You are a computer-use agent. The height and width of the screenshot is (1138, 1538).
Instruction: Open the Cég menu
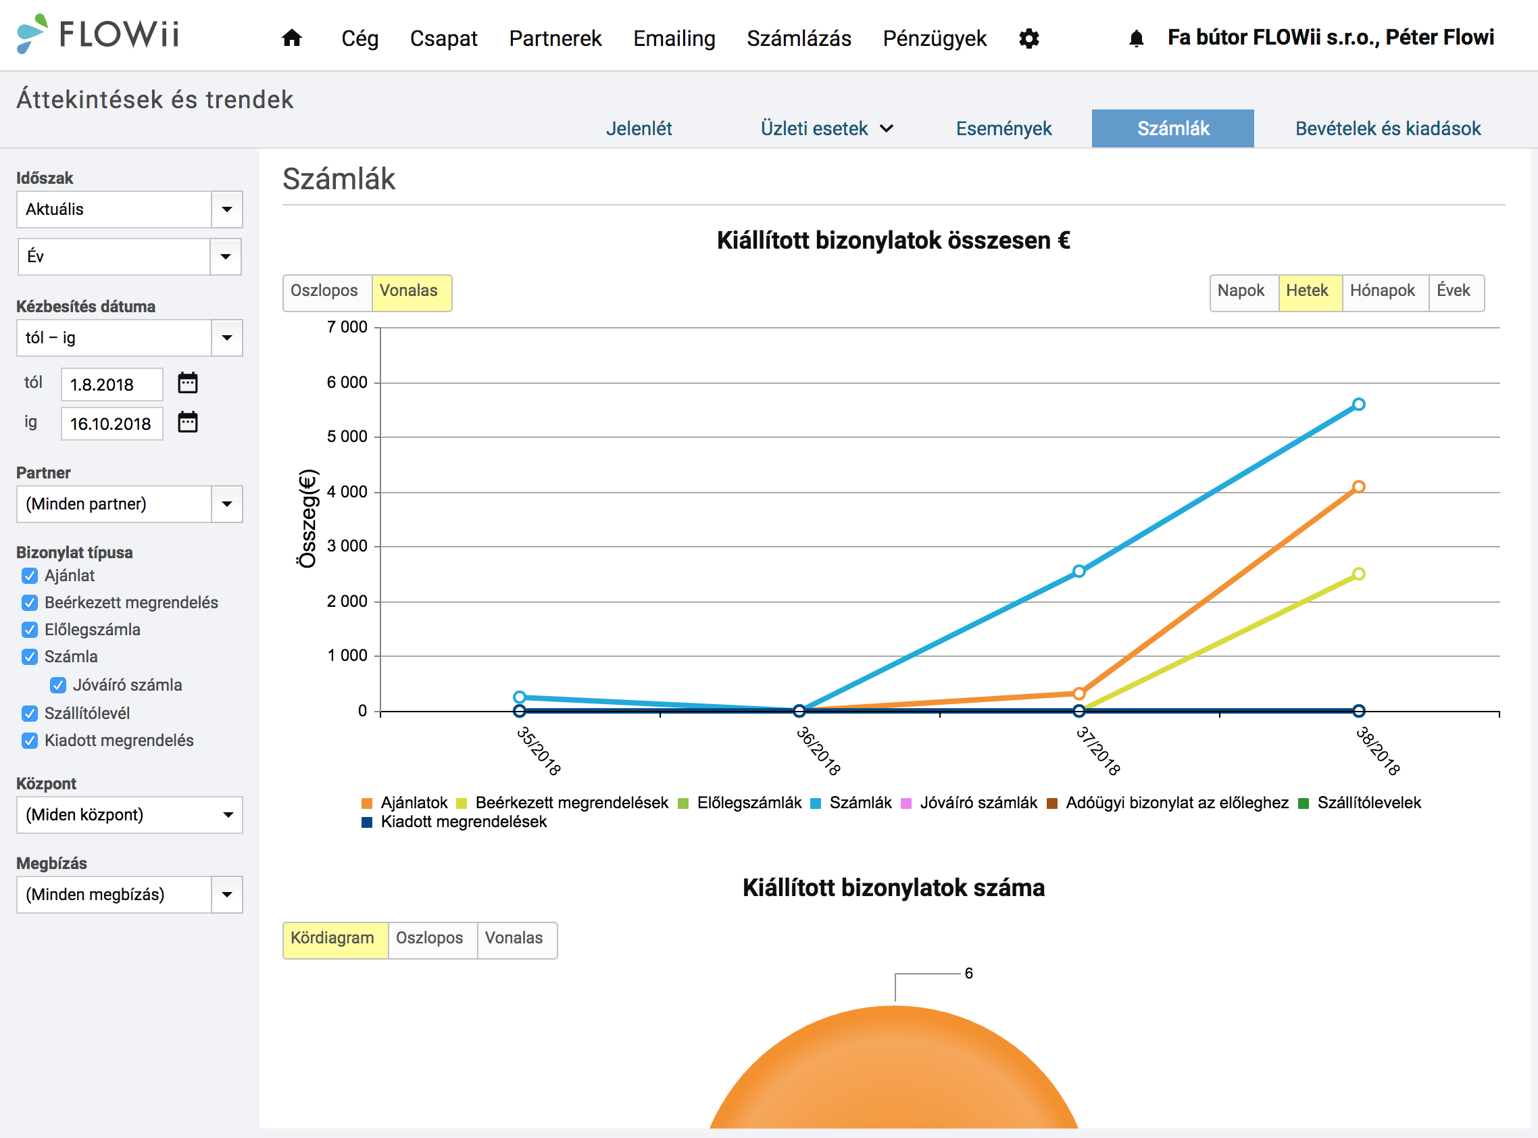(359, 39)
